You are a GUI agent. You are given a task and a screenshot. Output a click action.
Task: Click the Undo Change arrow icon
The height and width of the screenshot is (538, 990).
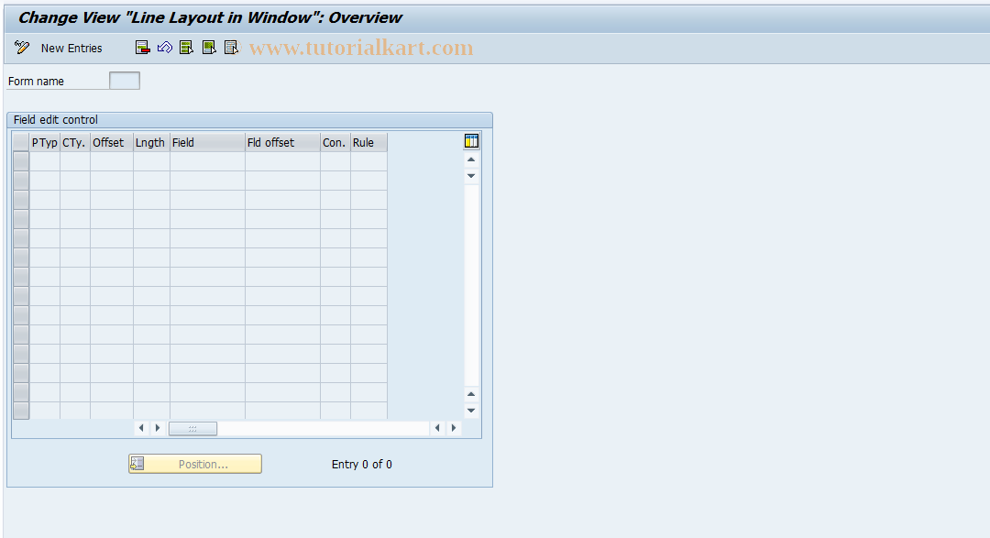click(165, 48)
